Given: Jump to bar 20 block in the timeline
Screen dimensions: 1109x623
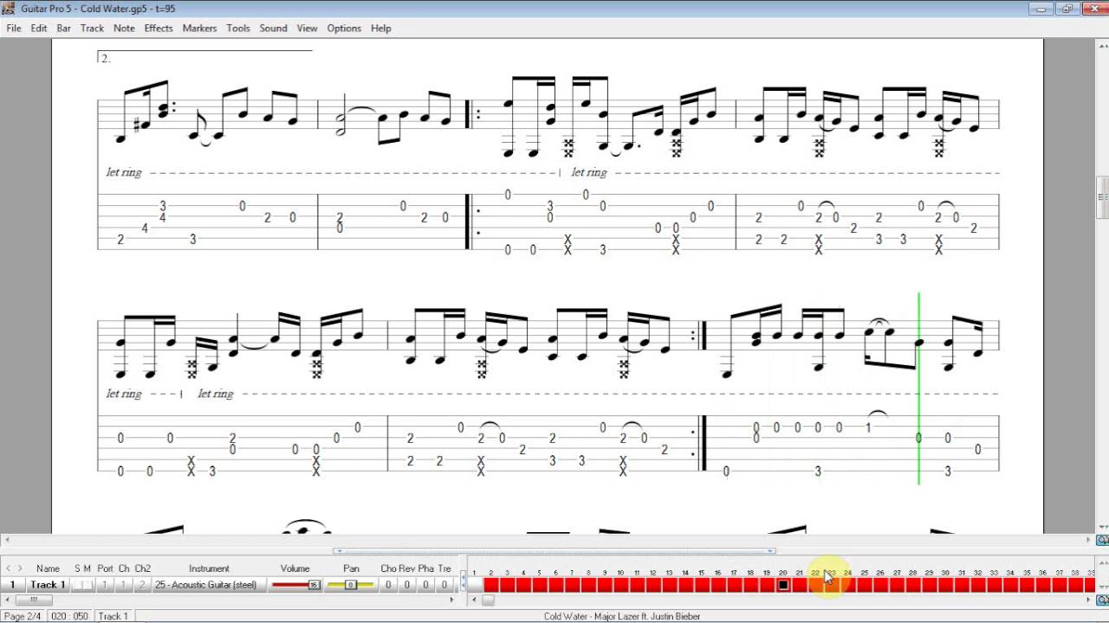Looking at the screenshot, I should (x=782, y=585).
